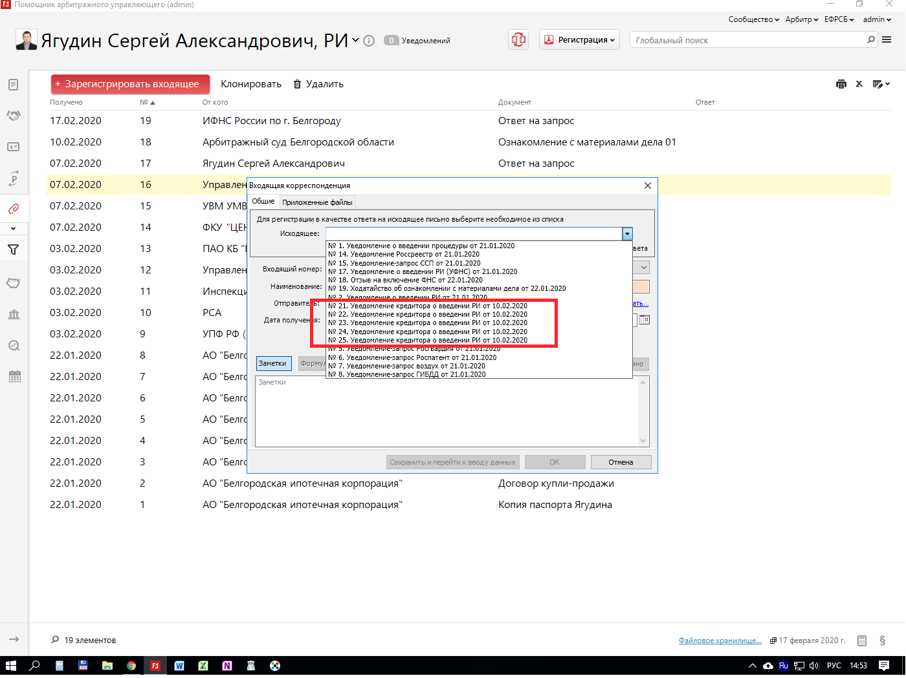
Task: Open the ЕФРСБ menu in the top bar
Action: pos(839,19)
